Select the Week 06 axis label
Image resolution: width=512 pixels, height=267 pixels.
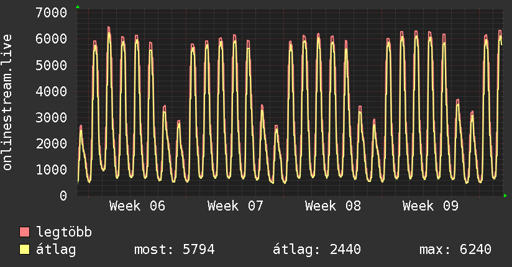(x=137, y=206)
